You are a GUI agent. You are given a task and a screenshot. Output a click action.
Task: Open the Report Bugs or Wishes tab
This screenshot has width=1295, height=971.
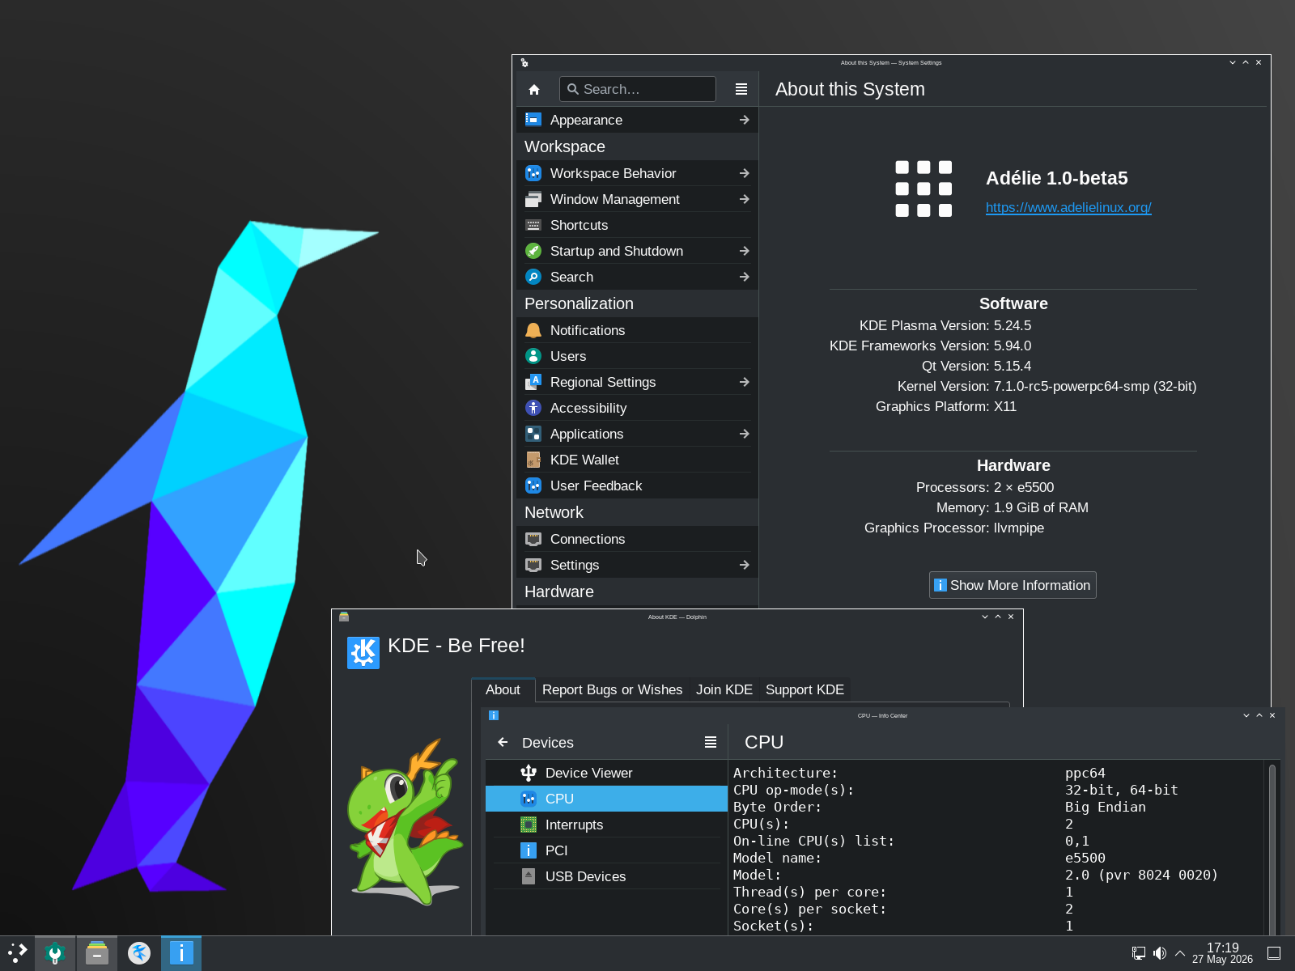point(613,689)
